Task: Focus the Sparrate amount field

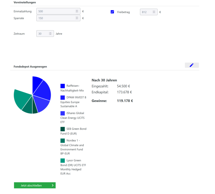Action: pos(55,18)
